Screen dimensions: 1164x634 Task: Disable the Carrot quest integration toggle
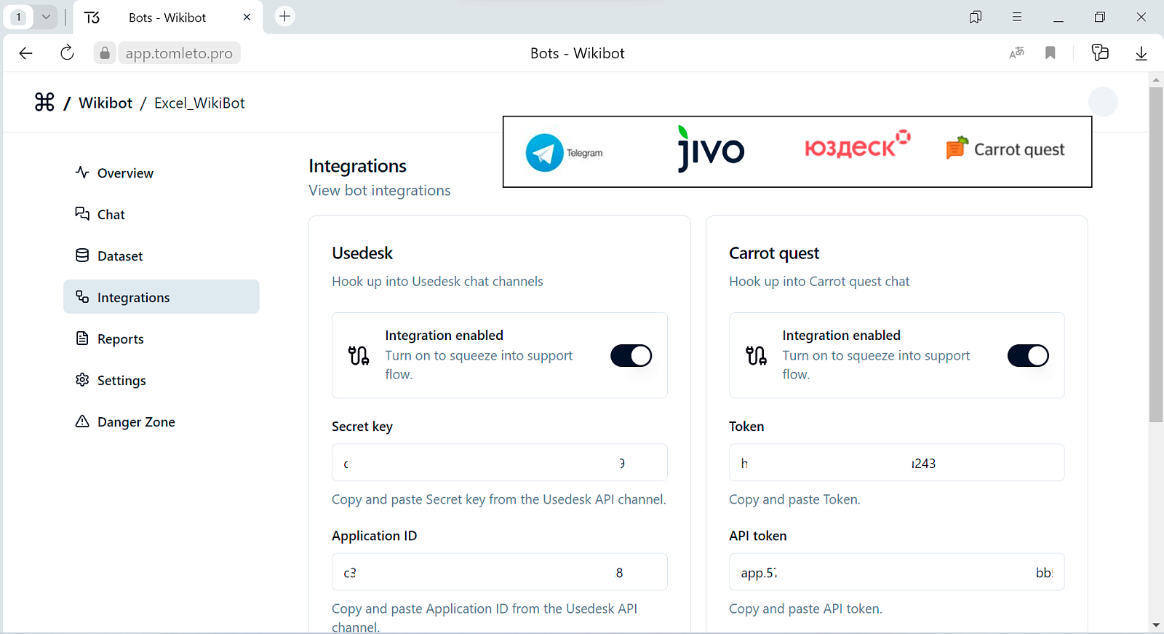(x=1028, y=355)
